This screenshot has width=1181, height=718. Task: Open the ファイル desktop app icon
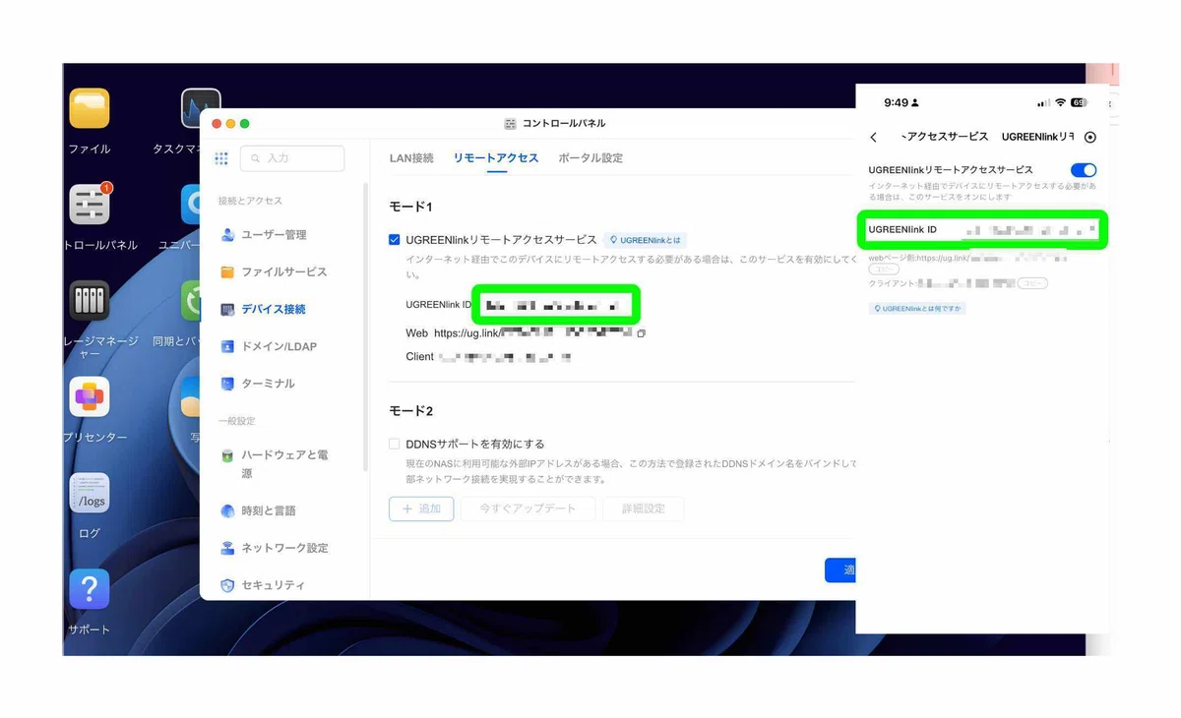[90, 108]
